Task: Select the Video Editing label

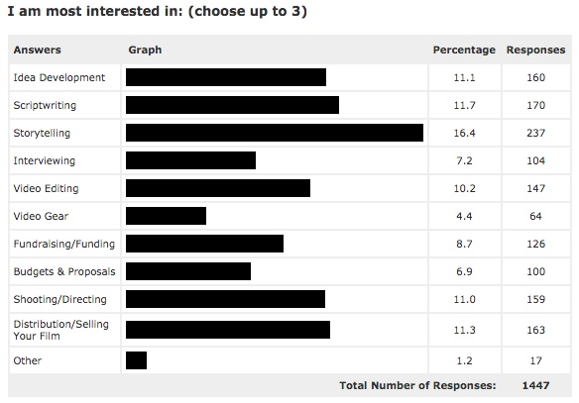Action: click(x=46, y=188)
